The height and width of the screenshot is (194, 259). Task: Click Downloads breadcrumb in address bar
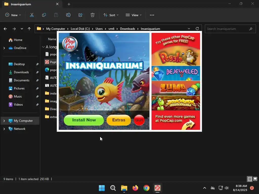(x=127, y=29)
